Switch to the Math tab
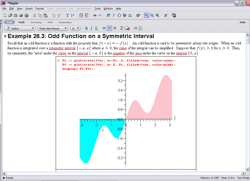This screenshot has height=181, width=250. [21, 22]
